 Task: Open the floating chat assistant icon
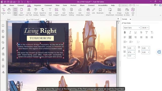point(159,52)
